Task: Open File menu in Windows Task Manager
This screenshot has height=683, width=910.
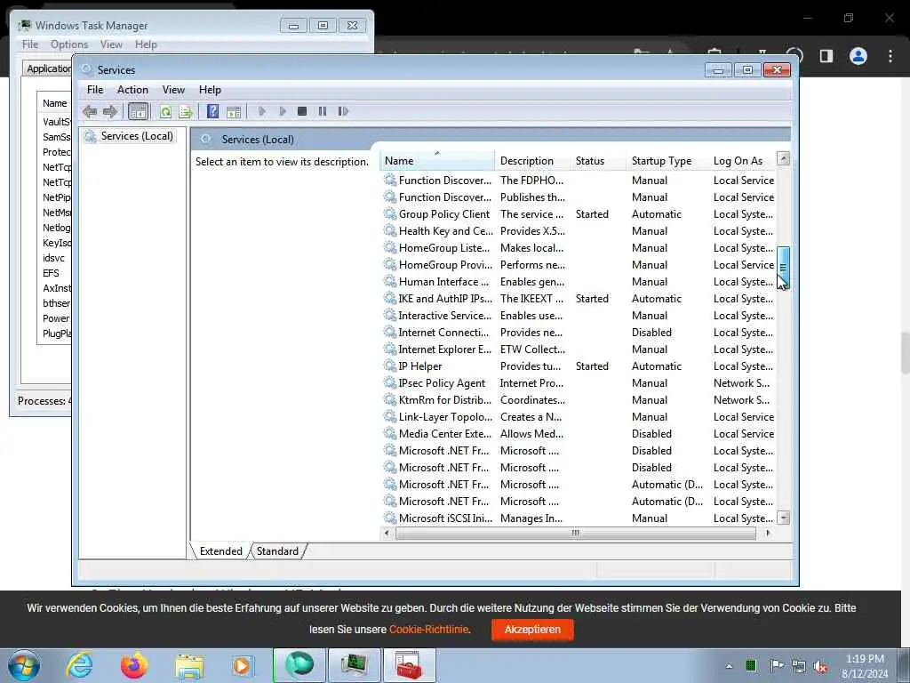Action: 30,44
